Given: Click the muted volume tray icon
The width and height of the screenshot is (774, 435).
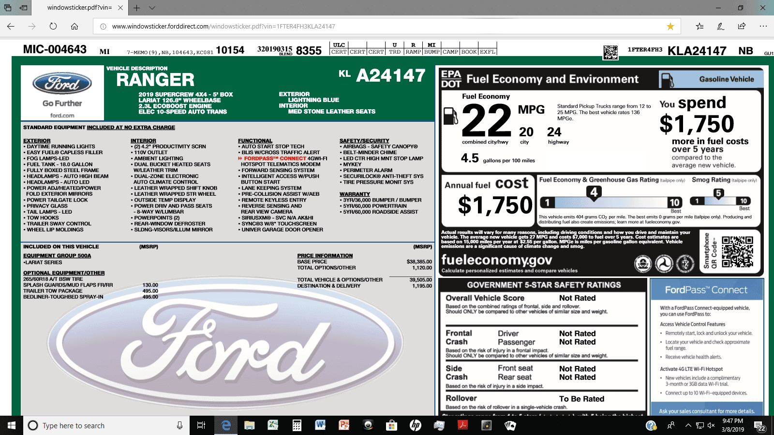Looking at the screenshot, I should 711,425.
